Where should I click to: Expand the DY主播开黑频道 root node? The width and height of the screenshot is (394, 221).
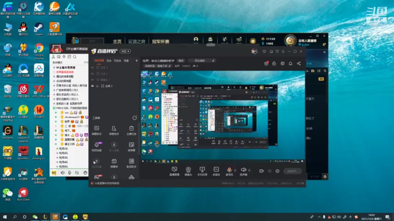(54, 67)
